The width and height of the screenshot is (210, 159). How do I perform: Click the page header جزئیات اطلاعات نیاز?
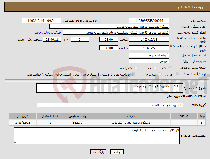[190, 7]
